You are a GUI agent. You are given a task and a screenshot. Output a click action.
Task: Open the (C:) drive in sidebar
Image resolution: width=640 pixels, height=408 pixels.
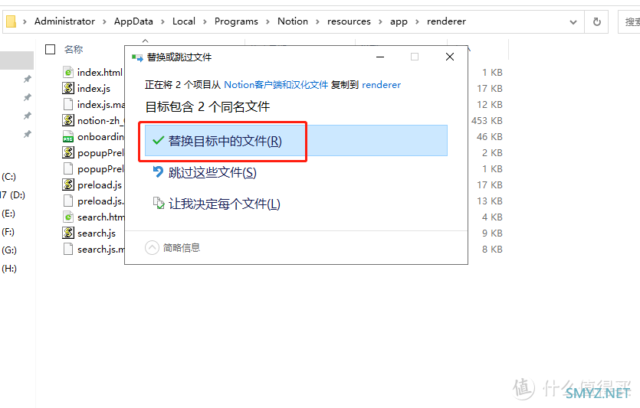tap(8, 177)
